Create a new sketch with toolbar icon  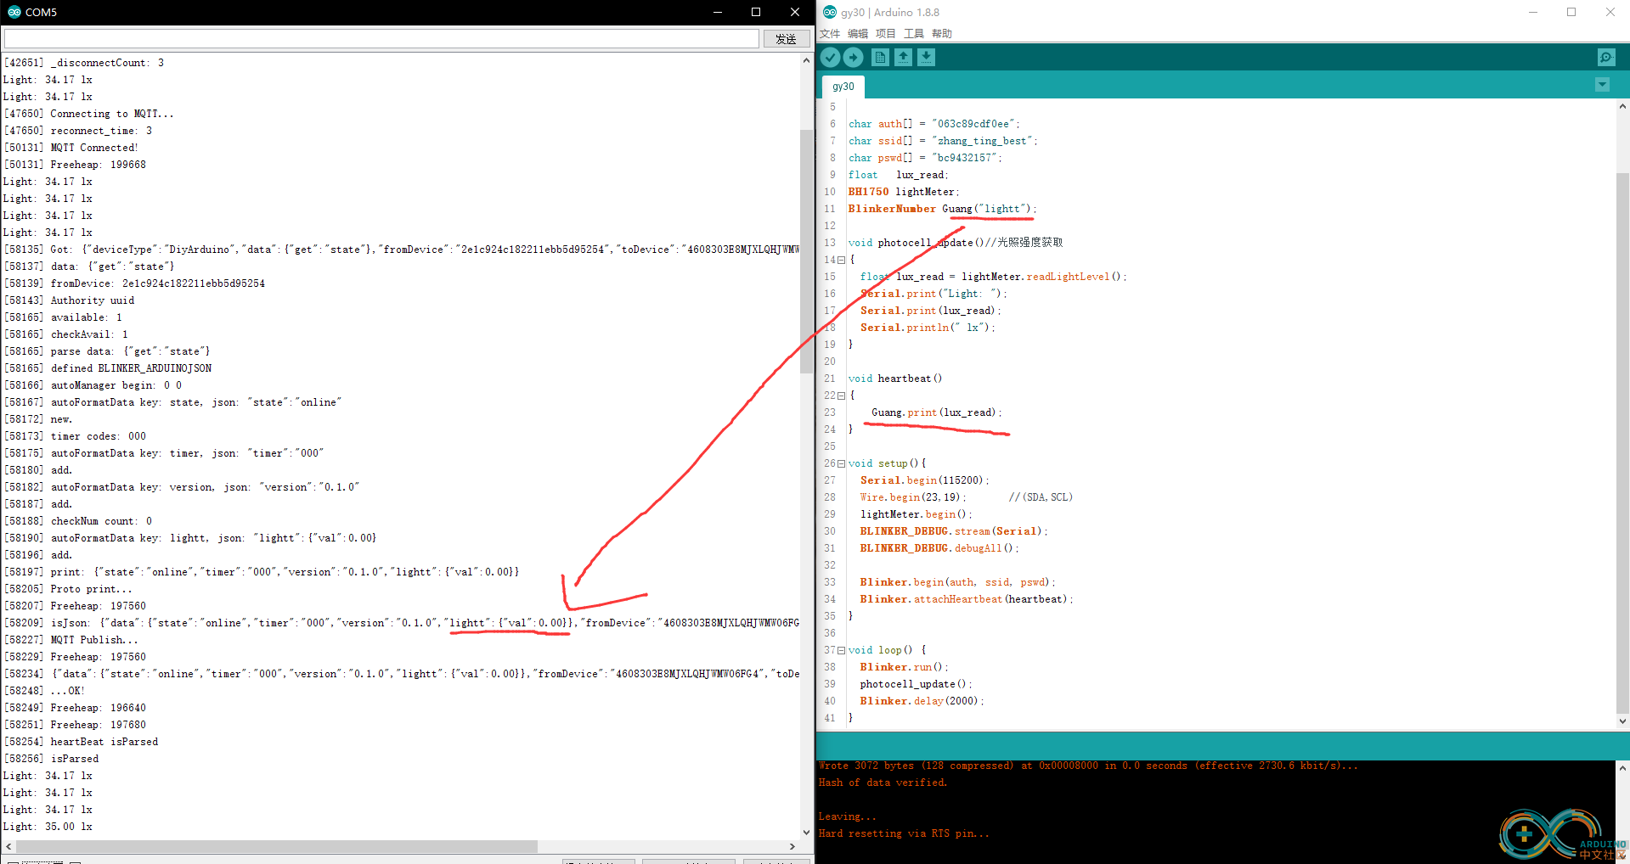(x=881, y=57)
